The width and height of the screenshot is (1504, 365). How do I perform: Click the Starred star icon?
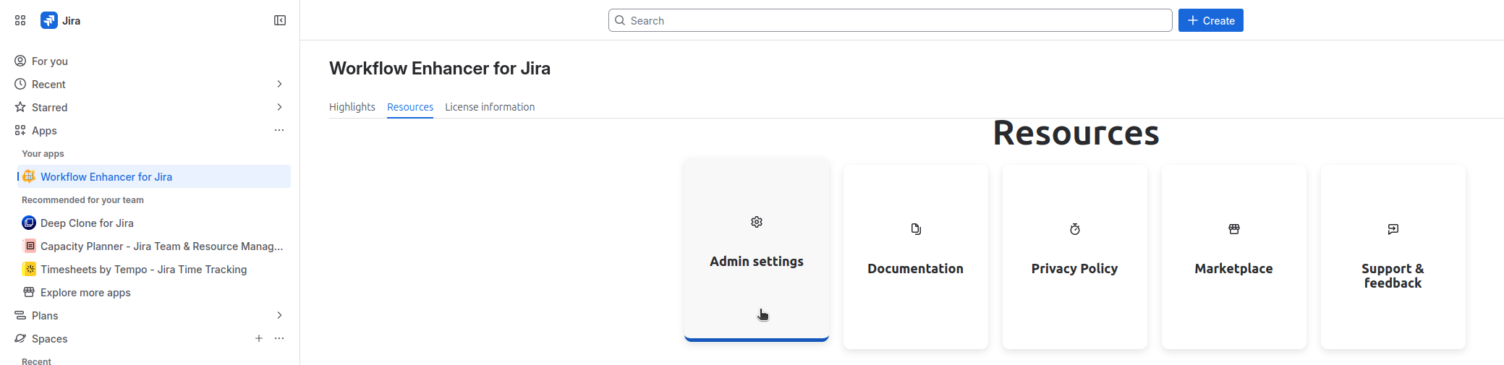coord(20,107)
